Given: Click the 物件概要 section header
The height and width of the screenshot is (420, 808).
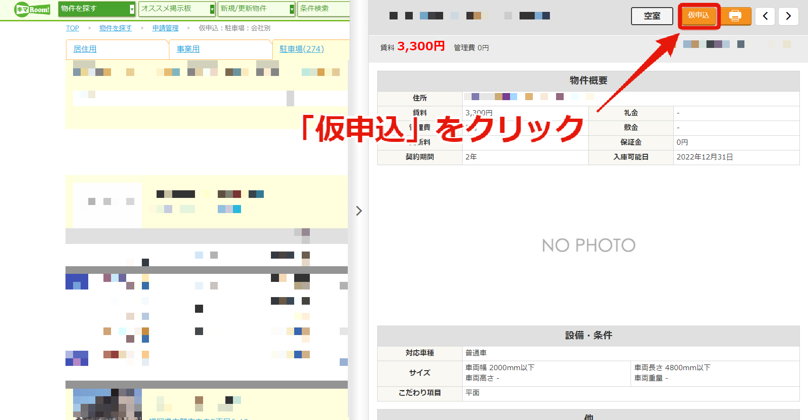Looking at the screenshot, I should (x=588, y=81).
